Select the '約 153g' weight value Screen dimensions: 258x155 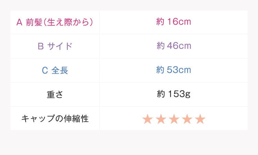[x=173, y=94]
